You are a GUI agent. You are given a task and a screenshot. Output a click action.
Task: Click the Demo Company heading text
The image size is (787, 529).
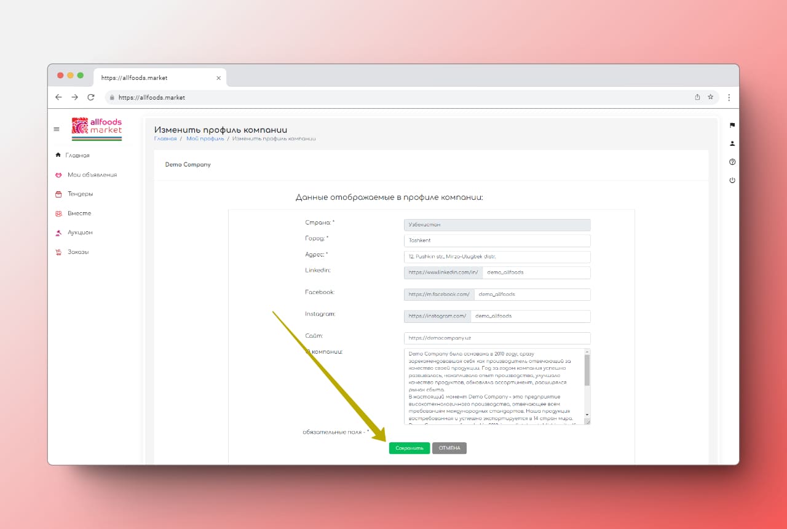[188, 165]
